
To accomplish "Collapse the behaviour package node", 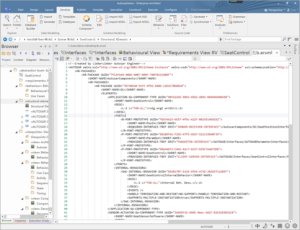I will point(16,86).
